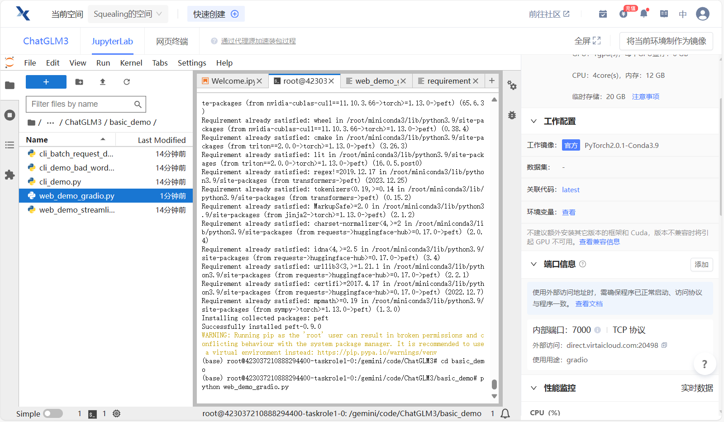
Task: Select web_demo_gradio.py in the file list
Action: (77, 196)
